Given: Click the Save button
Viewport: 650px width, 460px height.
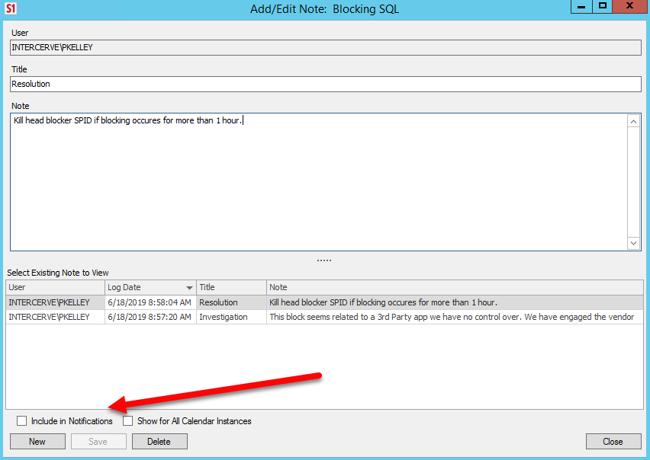Looking at the screenshot, I should (98, 442).
